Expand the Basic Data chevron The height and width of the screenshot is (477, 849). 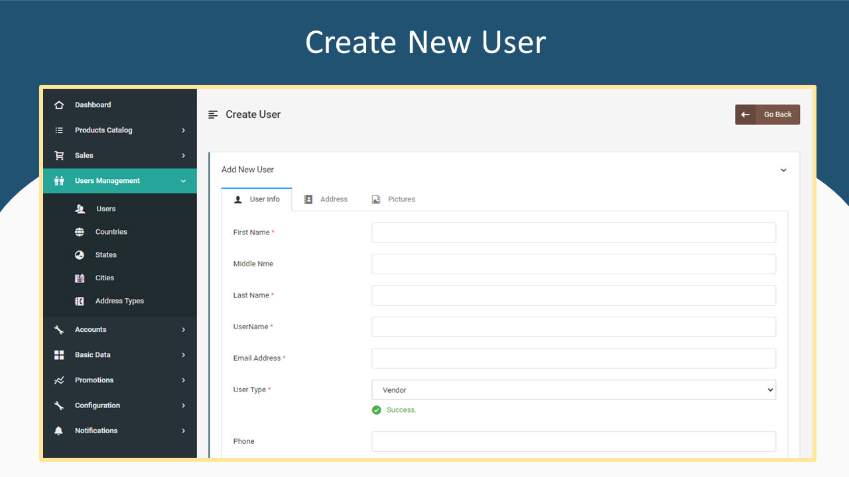tap(184, 355)
